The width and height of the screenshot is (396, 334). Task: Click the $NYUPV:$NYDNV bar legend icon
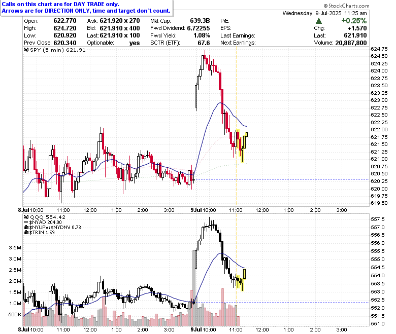pos(26,228)
